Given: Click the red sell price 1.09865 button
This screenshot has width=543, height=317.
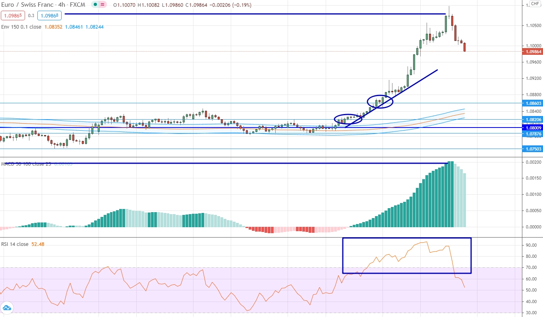Looking at the screenshot, I should coord(13,15).
